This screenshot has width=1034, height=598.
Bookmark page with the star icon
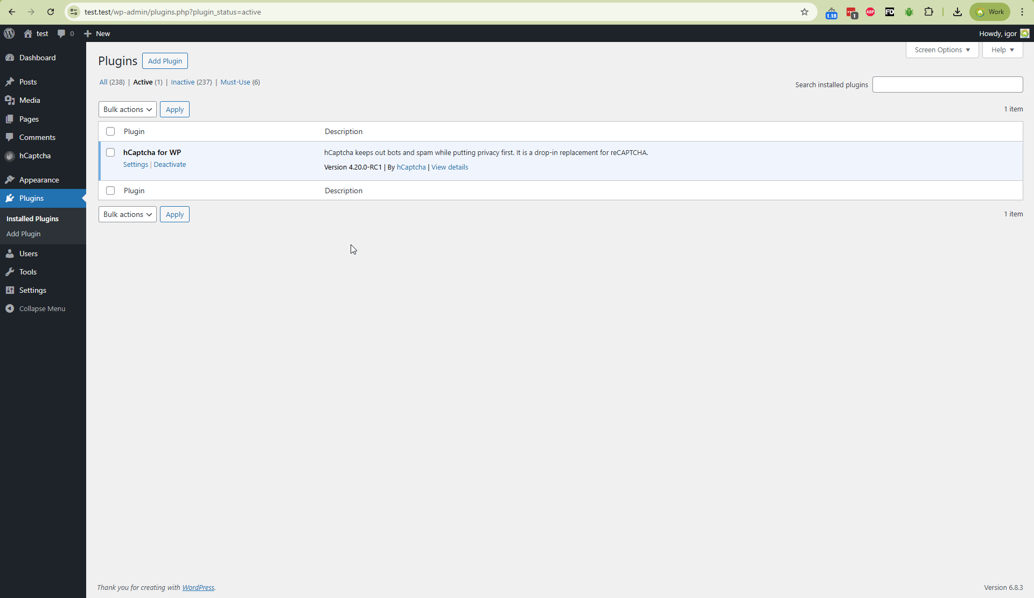(805, 12)
